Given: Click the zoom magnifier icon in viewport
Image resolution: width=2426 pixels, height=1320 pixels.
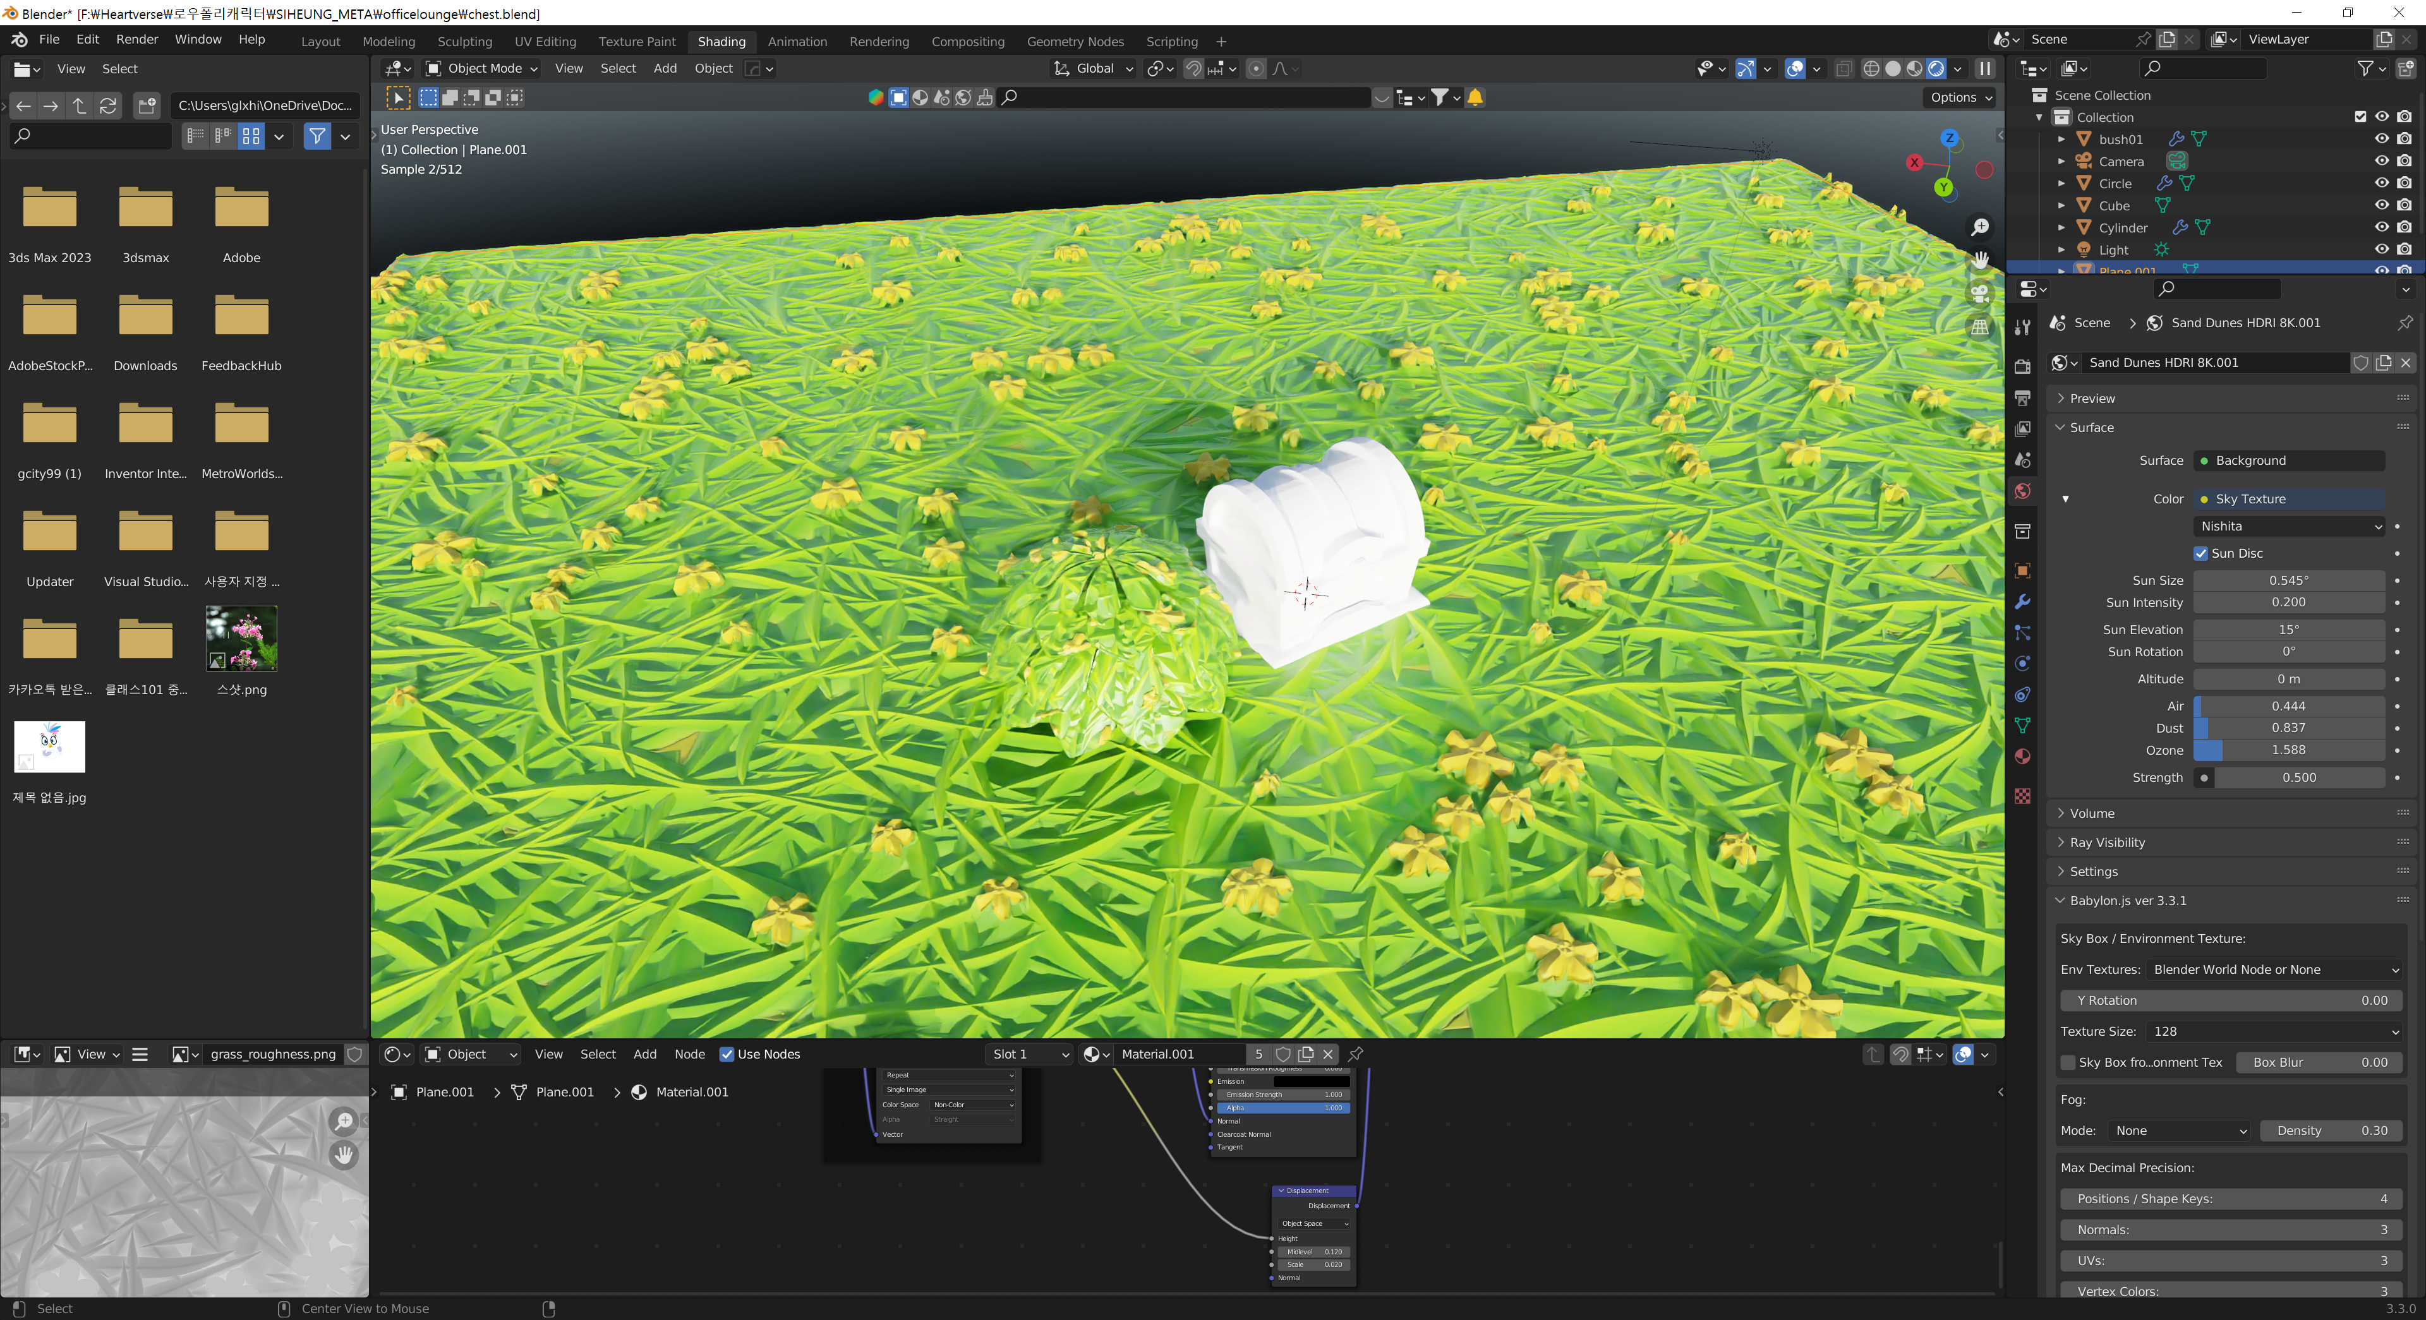Looking at the screenshot, I should pyautogui.click(x=1979, y=227).
